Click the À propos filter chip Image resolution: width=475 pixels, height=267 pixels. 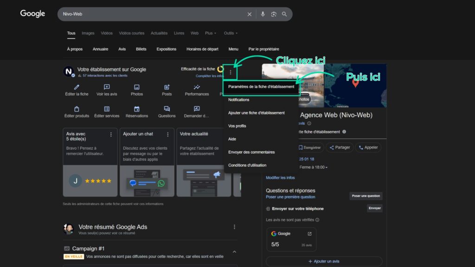click(x=75, y=49)
